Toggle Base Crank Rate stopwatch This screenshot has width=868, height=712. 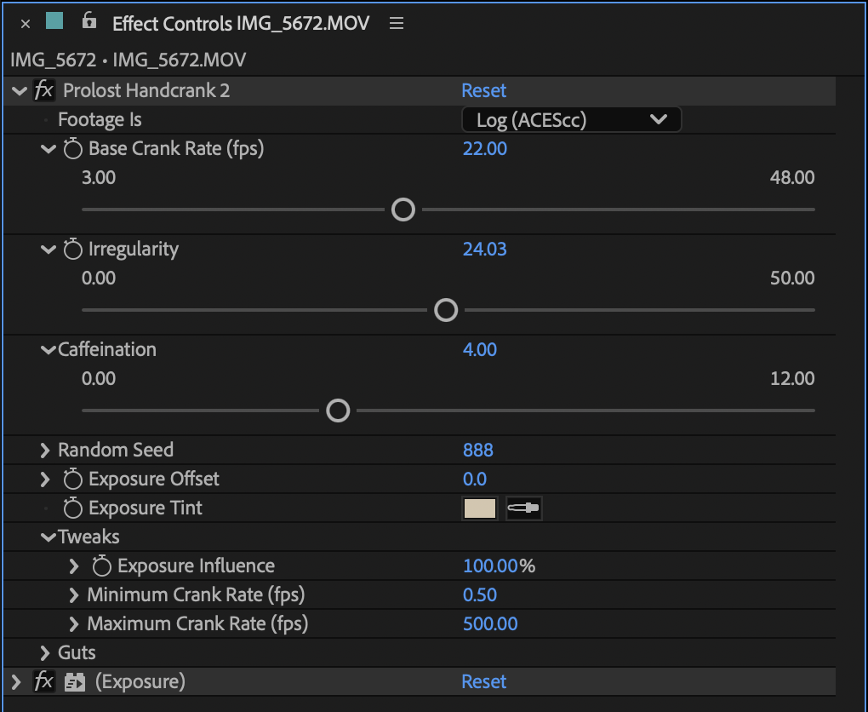pos(72,148)
